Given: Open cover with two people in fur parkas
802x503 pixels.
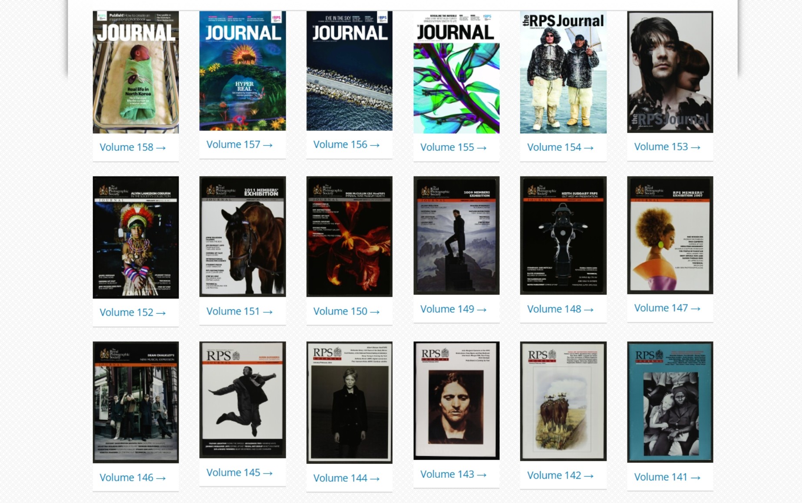Looking at the screenshot, I should tap(563, 72).
